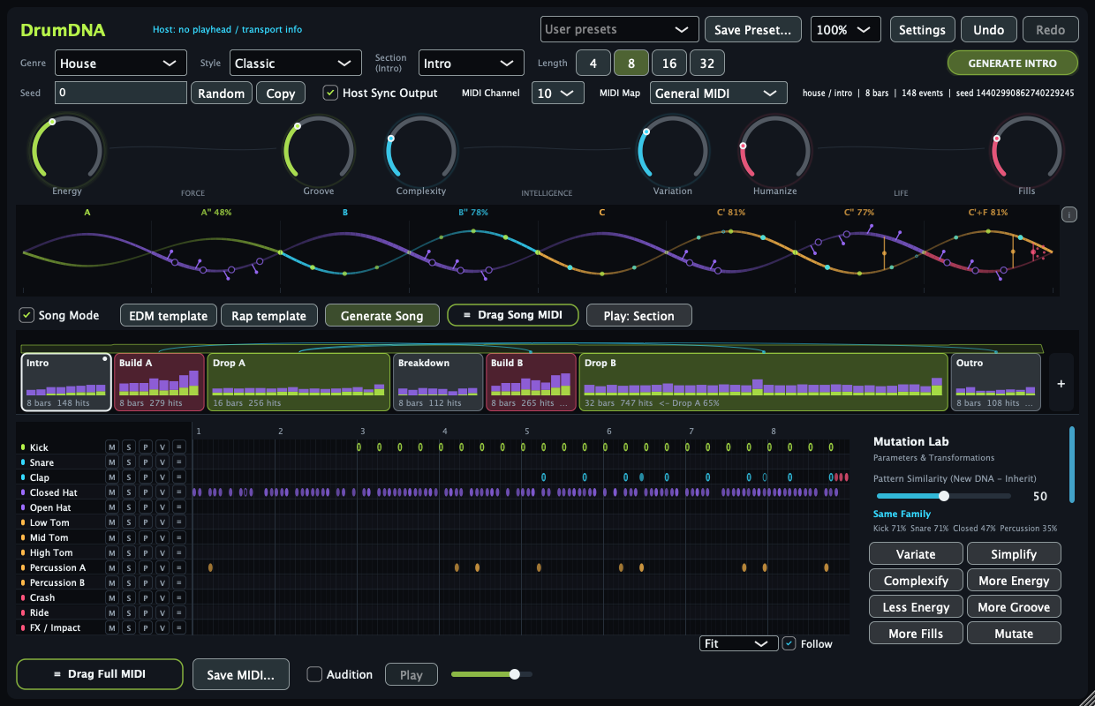Open the Fit zoom dropdown
This screenshot has height=706, width=1095.
(x=739, y=643)
